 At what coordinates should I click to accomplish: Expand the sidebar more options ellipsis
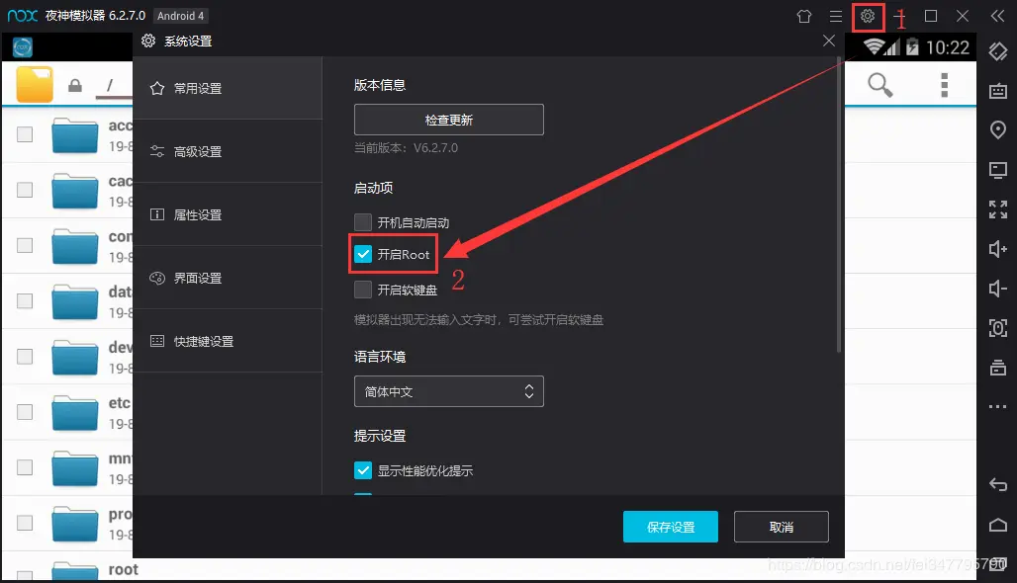[997, 406]
